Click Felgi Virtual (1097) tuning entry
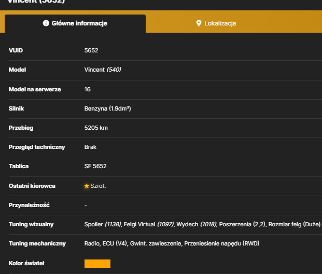Screen dimensions: 322x274 coord(149,224)
